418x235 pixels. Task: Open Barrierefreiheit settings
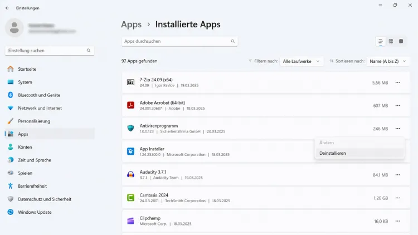point(50,186)
